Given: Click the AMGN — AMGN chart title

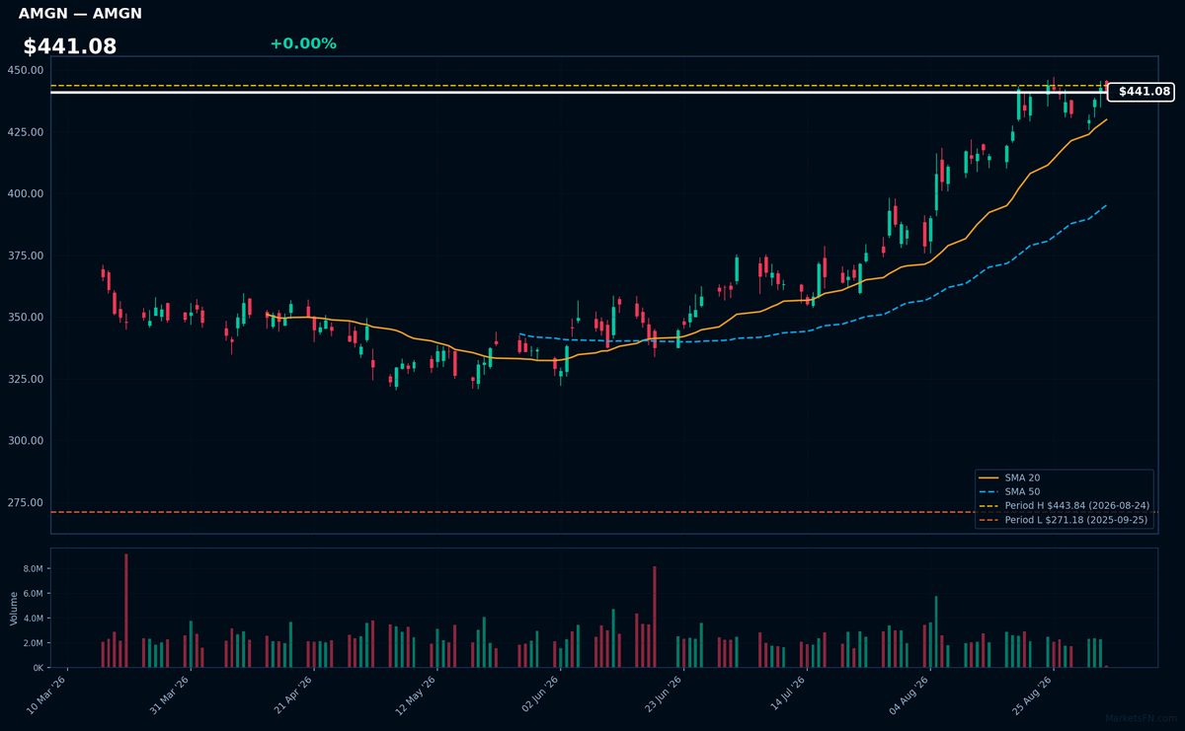Looking at the screenshot, I should 80,14.
